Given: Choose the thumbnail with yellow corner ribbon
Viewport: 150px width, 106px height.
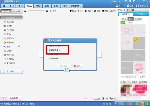Looking at the screenshot, I should tap(139, 43).
